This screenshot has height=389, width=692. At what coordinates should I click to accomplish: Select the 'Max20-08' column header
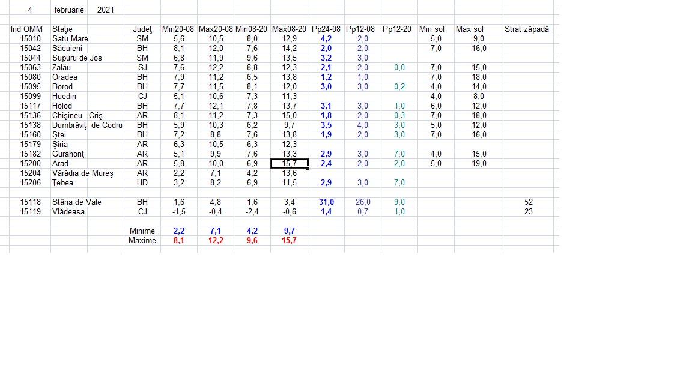(x=216, y=29)
